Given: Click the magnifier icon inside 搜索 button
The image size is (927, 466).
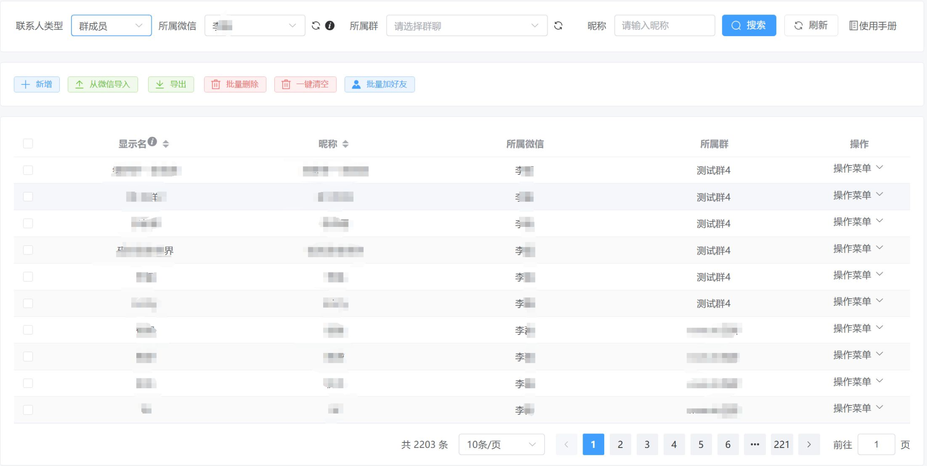Looking at the screenshot, I should 735,25.
